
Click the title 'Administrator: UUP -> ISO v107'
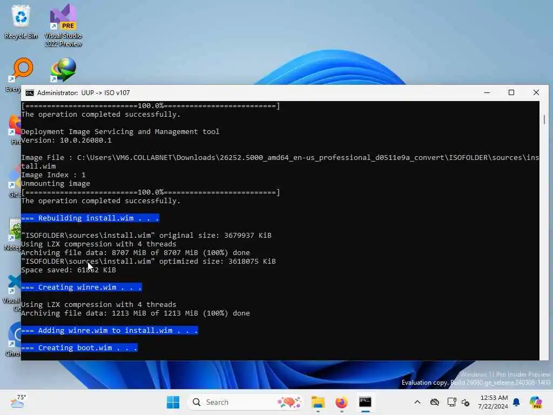84,93
